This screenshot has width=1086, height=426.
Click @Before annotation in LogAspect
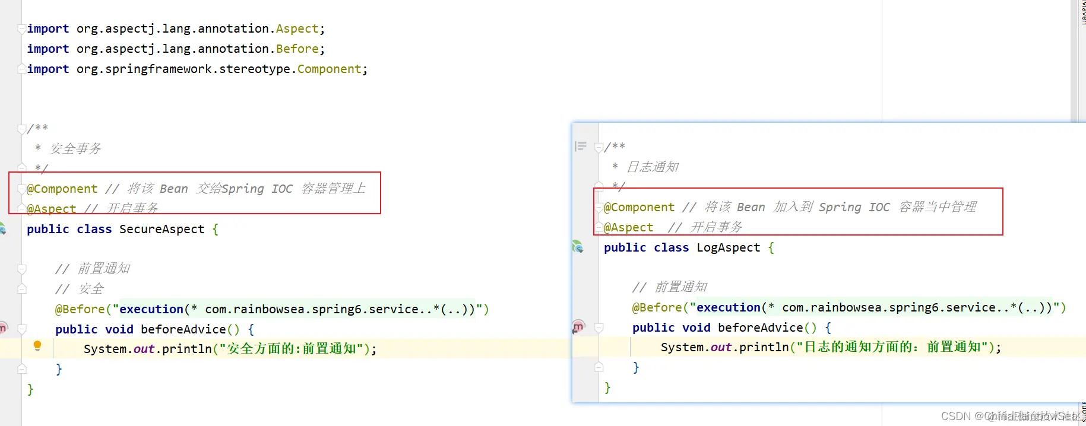click(x=657, y=307)
